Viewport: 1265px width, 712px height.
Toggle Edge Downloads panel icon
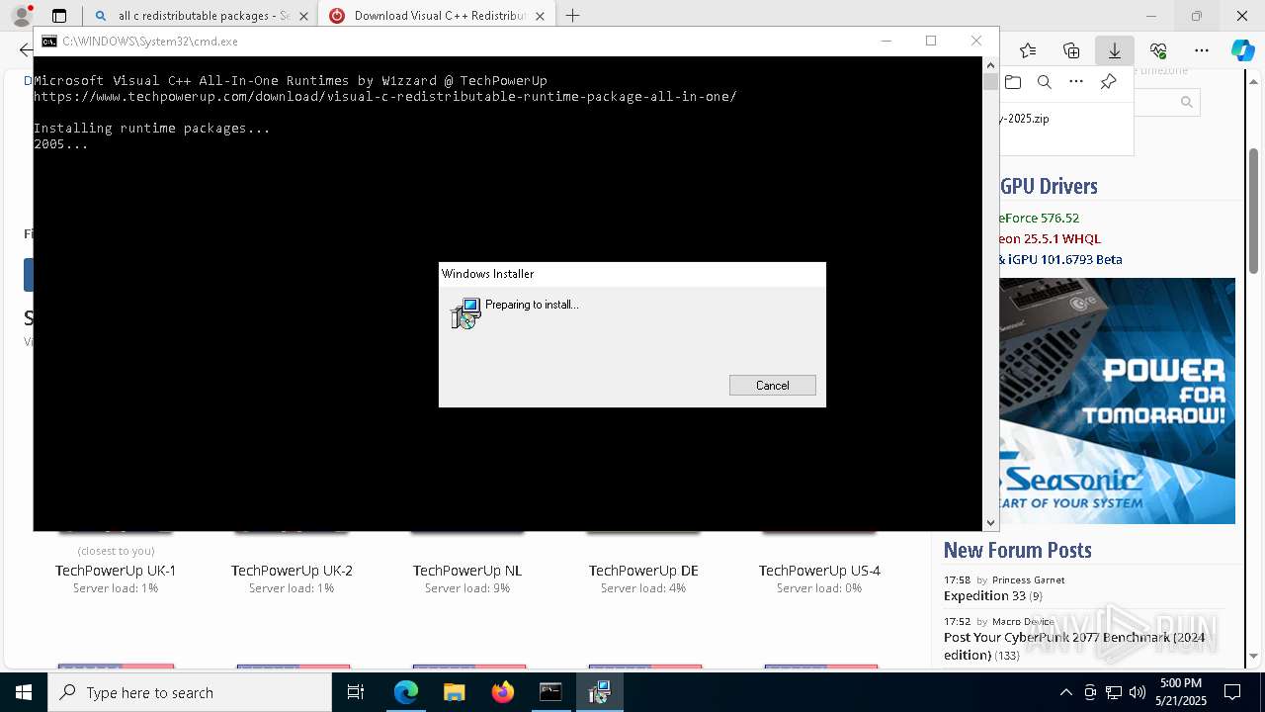1115,50
